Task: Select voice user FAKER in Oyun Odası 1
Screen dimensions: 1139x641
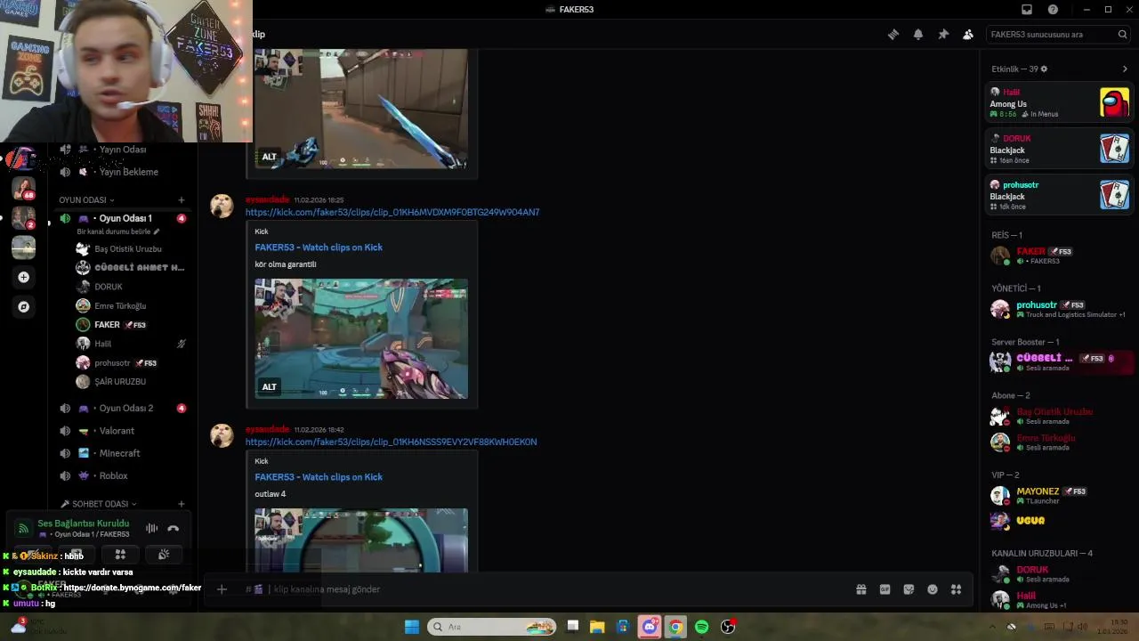Action: 132,324
